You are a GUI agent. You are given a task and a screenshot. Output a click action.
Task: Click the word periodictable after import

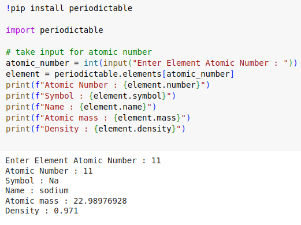72,30
